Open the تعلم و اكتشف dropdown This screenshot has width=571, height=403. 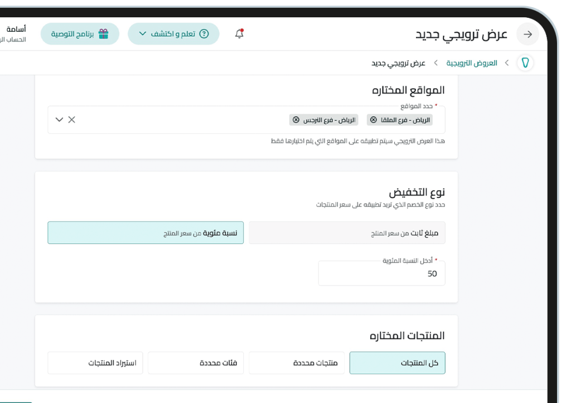click(173, 33)
